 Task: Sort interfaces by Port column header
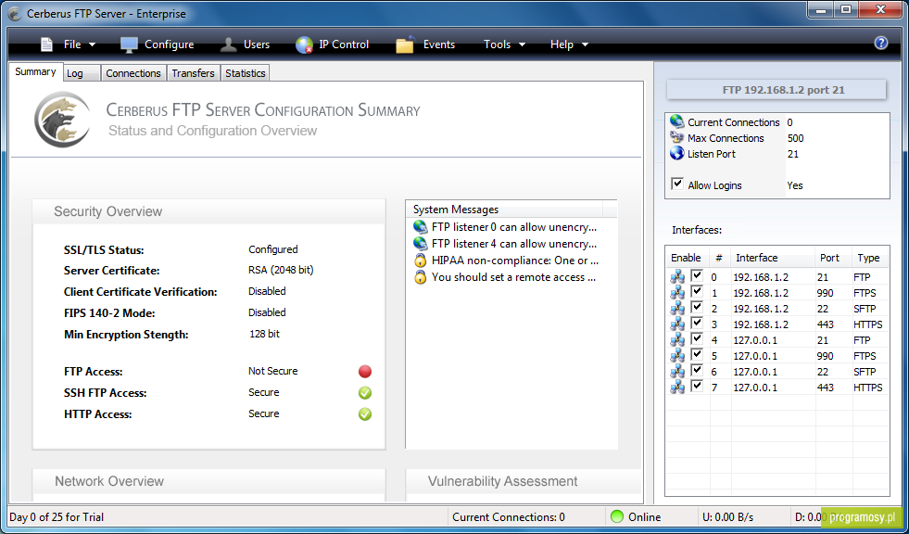(x=833, y=258)
